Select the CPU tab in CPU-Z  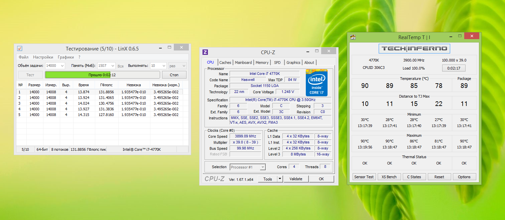tap(210, 62)
